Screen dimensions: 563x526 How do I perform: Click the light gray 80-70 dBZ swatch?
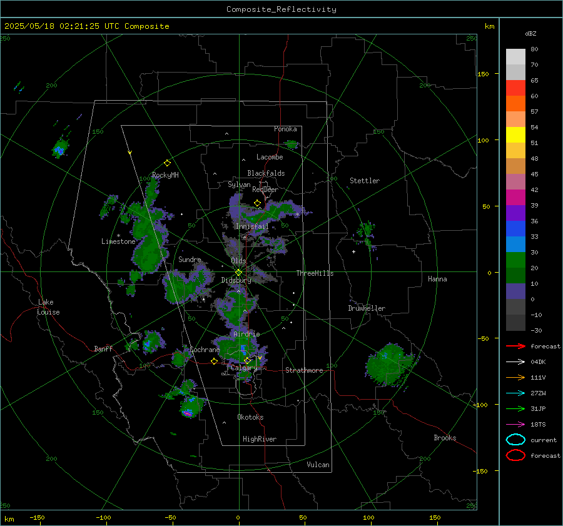(515, 57)
